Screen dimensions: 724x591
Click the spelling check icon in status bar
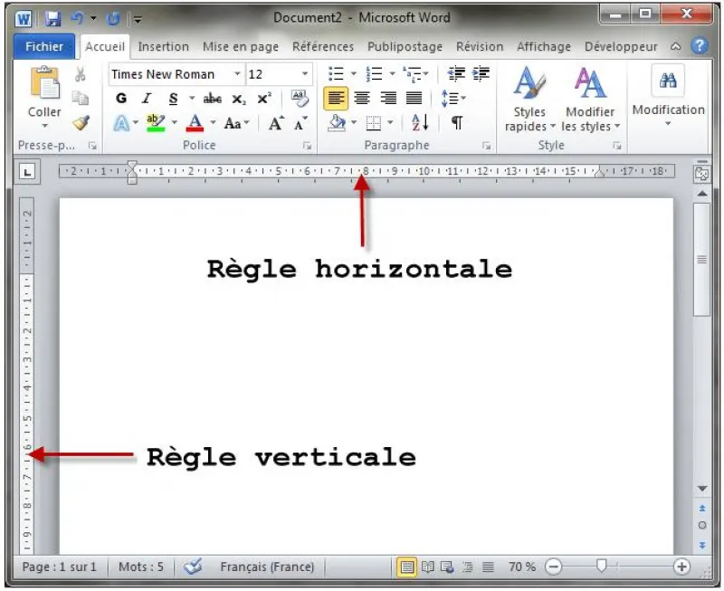[x=193, y=566]
